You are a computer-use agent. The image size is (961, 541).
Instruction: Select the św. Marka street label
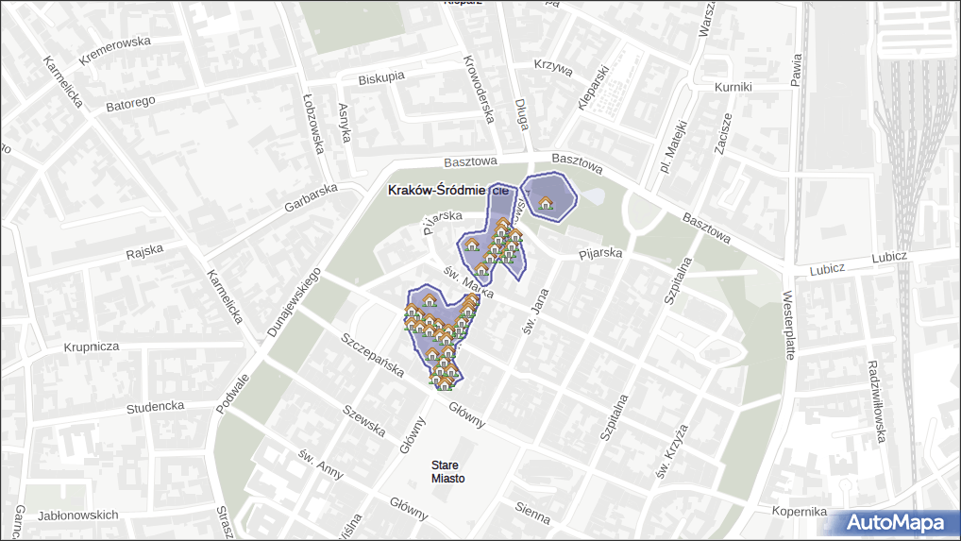click(x=469, y=280)
